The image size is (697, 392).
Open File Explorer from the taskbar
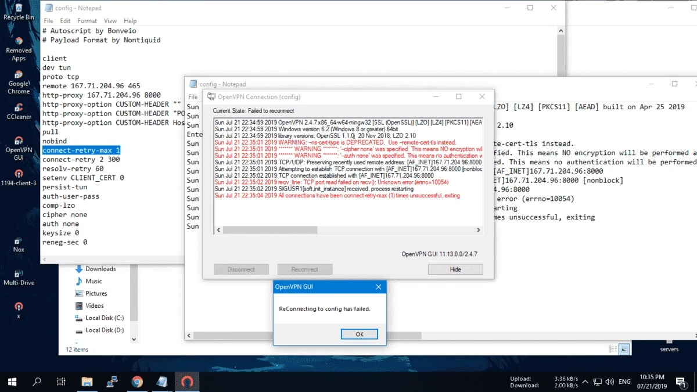coord(87,382)
